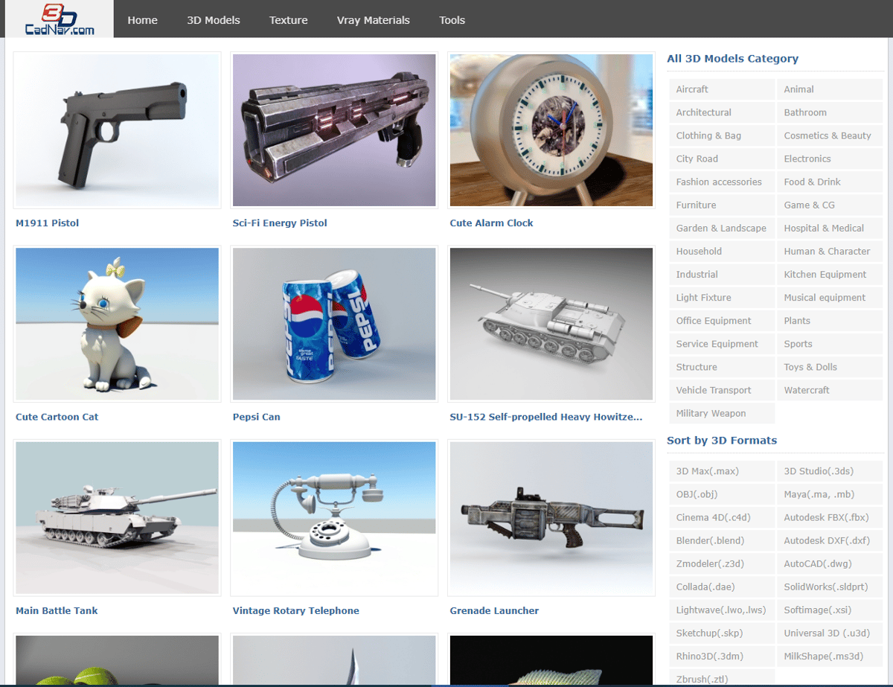This screenshot has width=893, height=687.
Task: Open the Vintage Rotary Telephone thumbnail
Action: click(334, 518)
